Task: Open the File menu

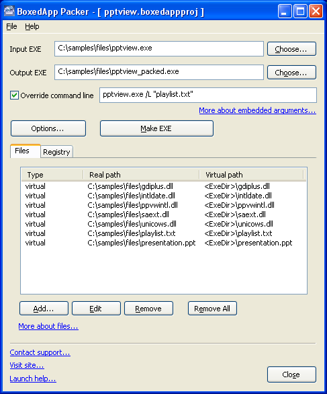Action: (x=11, y=26)
